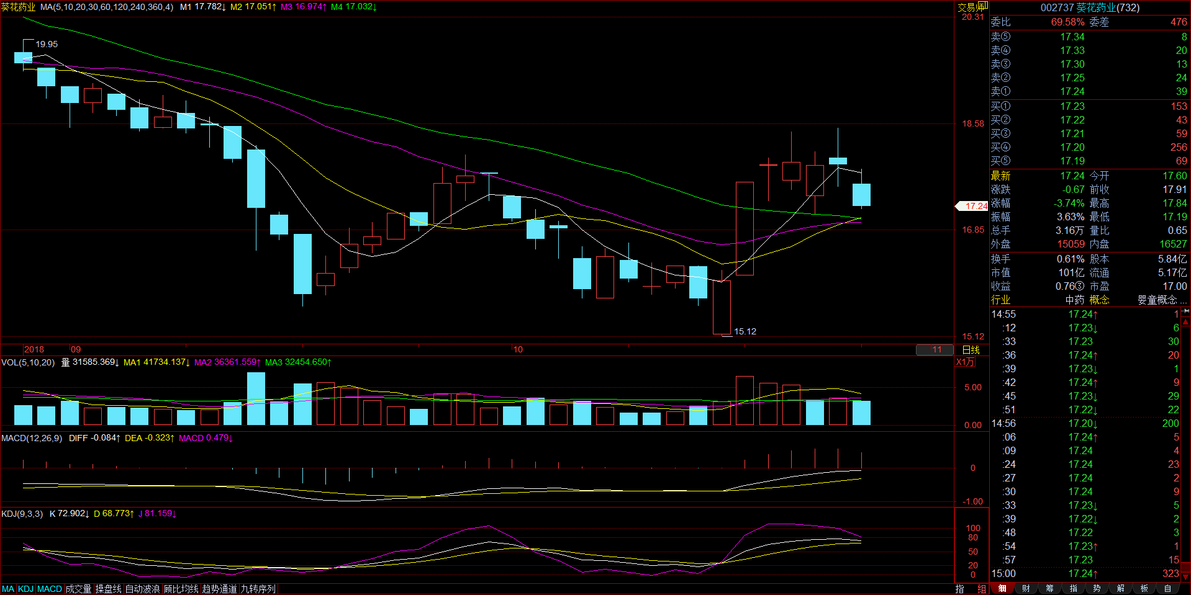Screen dimensions: 1191x595
Task: Click the 09 month marker on time axis
Action: (x=75, y=349)
